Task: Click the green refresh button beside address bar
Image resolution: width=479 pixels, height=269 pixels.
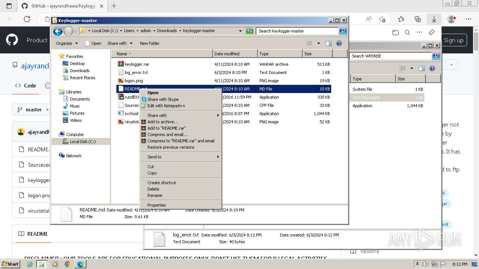Action: [x=250, y=31]
